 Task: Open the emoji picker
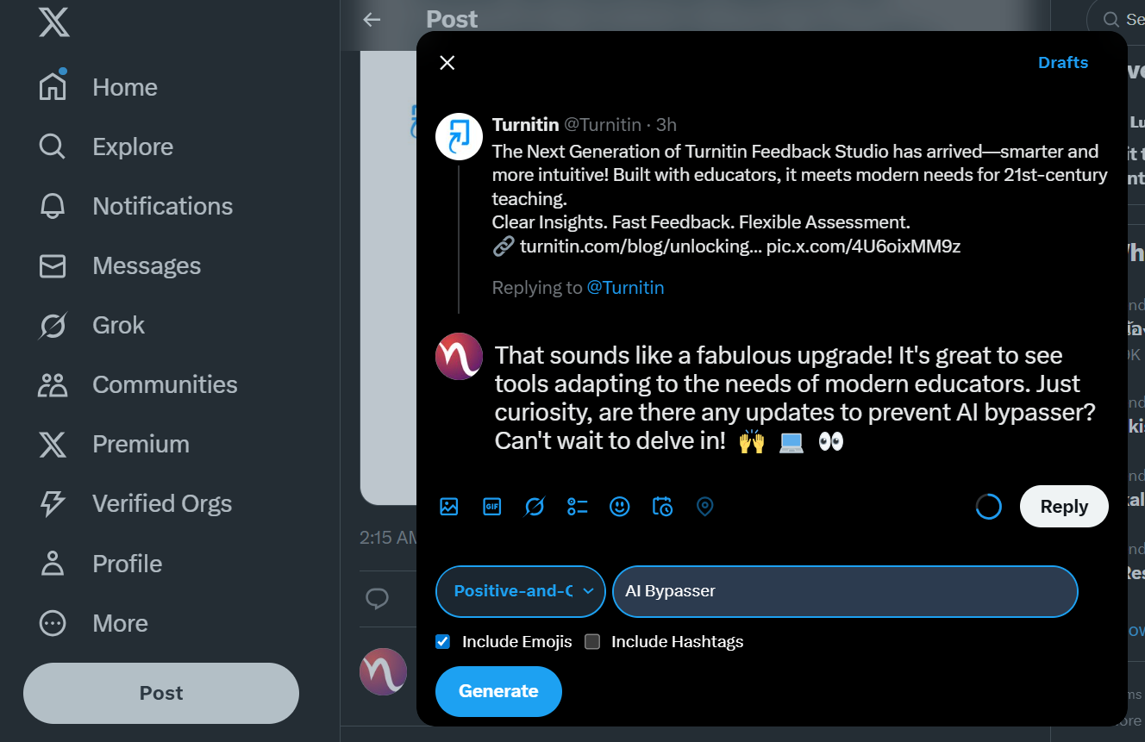coord(620,507)
